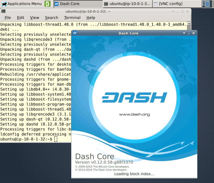The width and height of the screenshot is (214, 183).
Task: Select the VNC config taskbar button
Action: (177, 4)
